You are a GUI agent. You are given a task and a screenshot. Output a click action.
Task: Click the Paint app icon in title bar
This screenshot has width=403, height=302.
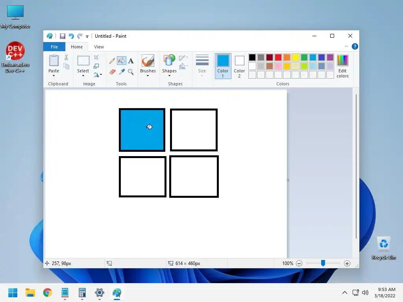(50, 36)
